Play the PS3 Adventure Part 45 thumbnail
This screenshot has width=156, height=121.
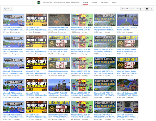pos(14,107)
